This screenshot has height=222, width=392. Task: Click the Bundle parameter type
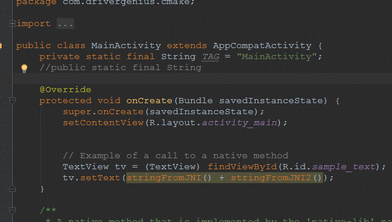pos(196,101)
